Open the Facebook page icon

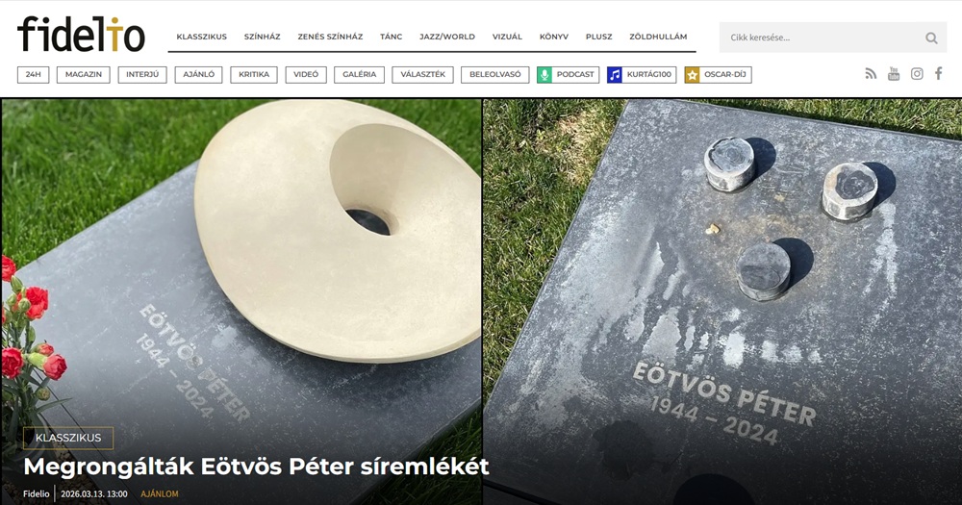(939, 74)
